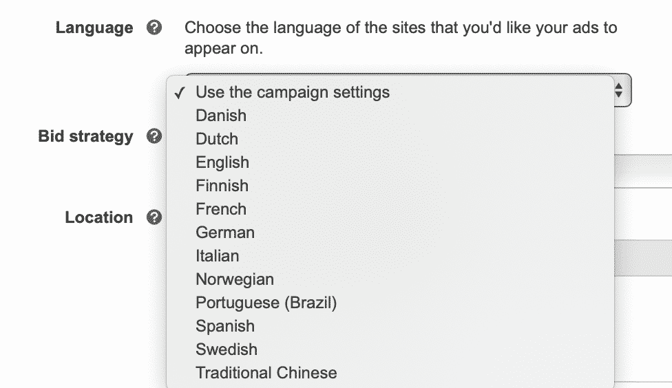Choose Norwegian language entry

point(390,279)
